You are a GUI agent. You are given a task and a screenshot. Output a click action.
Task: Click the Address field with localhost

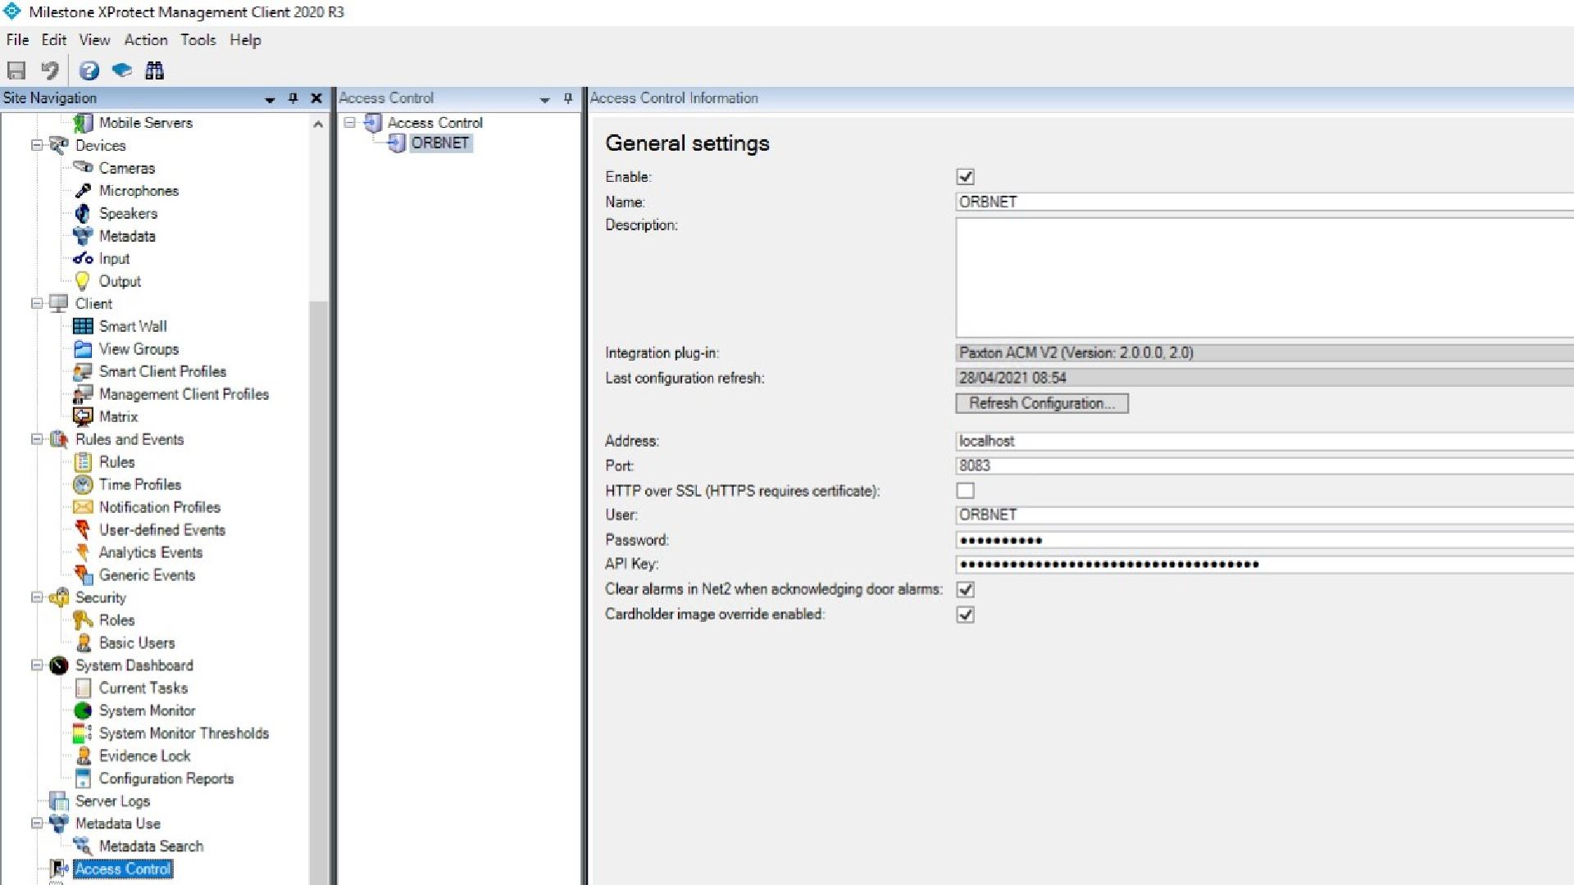[x=1265, y=442]
